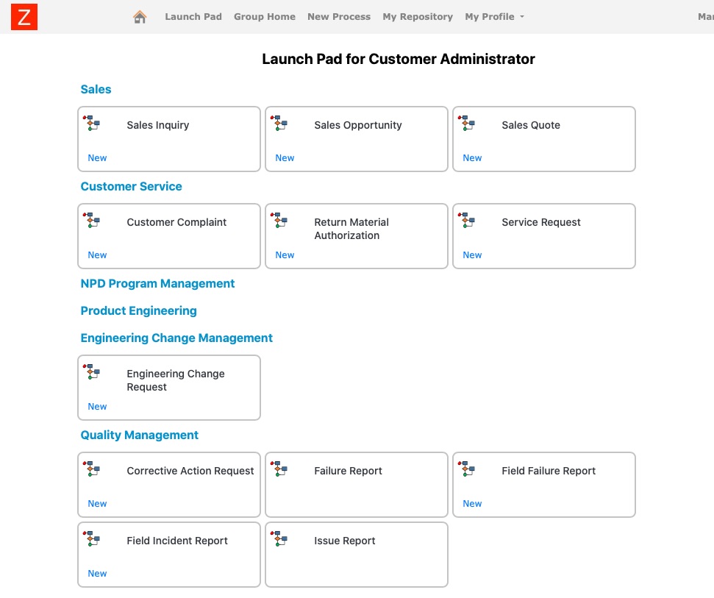The width and height of the screenshot is (714, 598).
Task: Click the Sales Inquiry card title
Action: pyautogui.click(x=157, y=125)
